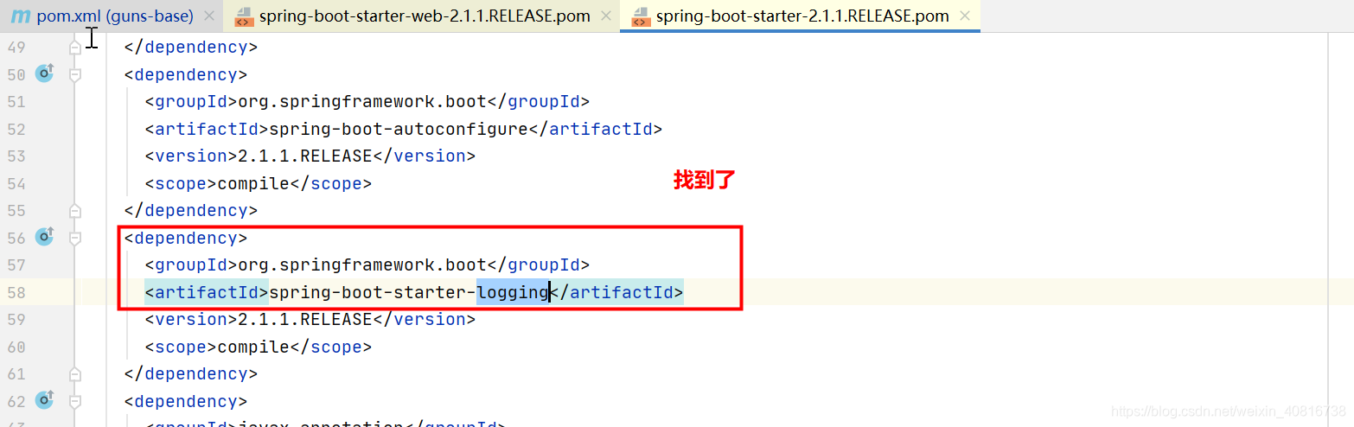Click XML file icon on starter-web pom tab
Image resolution: width=1354 pixels, height=427 pixels.
(245, 16)
